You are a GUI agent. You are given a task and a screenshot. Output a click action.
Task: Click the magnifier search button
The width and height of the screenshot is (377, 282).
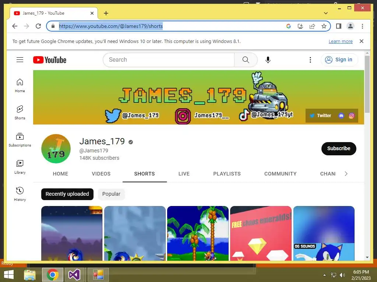(246, 60)
